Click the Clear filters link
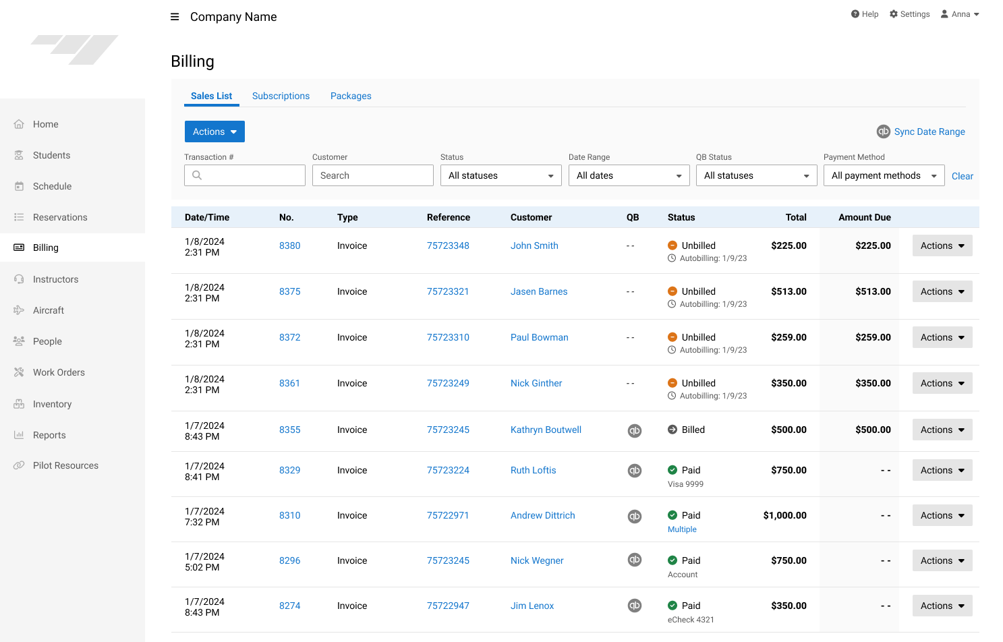 [963, 176]
